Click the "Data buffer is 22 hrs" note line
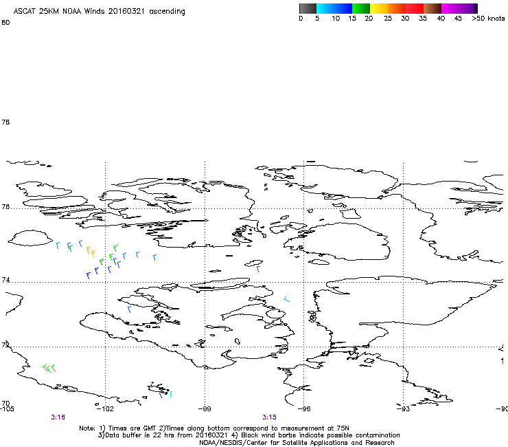Image resolution: width=508 pixels, height=447 pixels. (249, 435)
